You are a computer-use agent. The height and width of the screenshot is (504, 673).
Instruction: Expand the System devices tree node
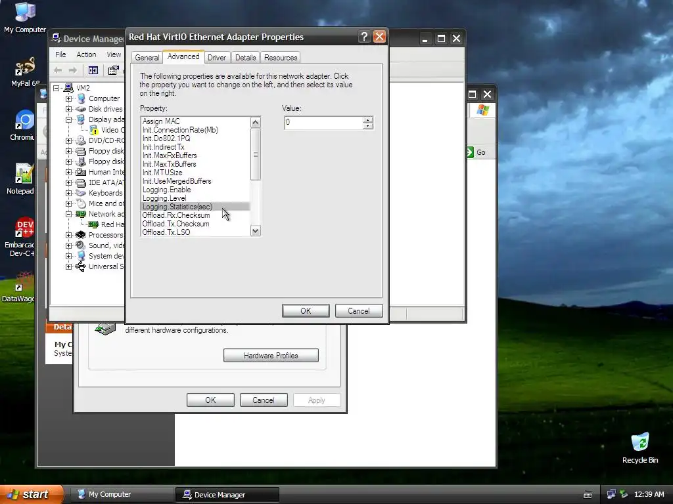click(68, 256)
